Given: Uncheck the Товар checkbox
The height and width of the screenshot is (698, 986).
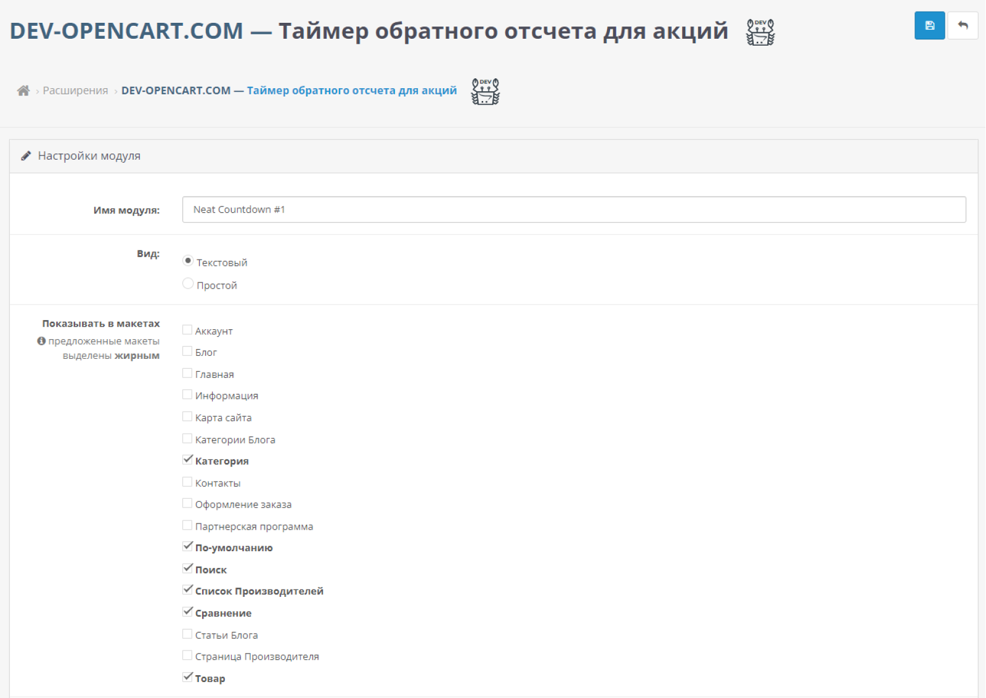Looking at the screenshot, I should [x=187, y=677].
